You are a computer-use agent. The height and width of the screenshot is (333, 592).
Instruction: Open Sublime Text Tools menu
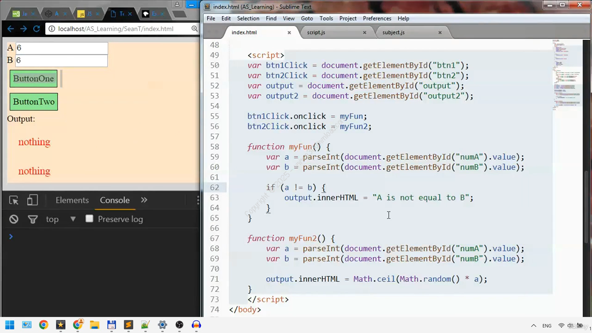pyautogui.click(x=326, y=18)
